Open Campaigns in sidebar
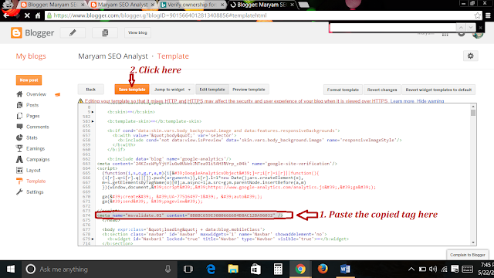This screenshot has width=494, height=278. [38, 160]
